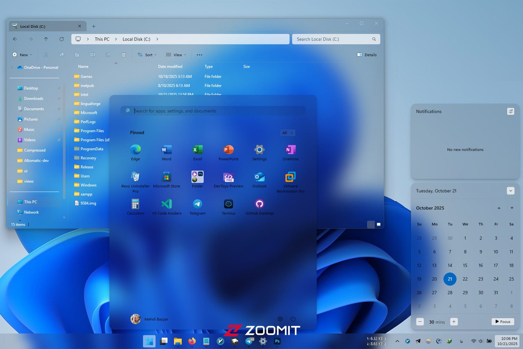
Task: Select Downloads in the navigation pane
Action: 34,98
